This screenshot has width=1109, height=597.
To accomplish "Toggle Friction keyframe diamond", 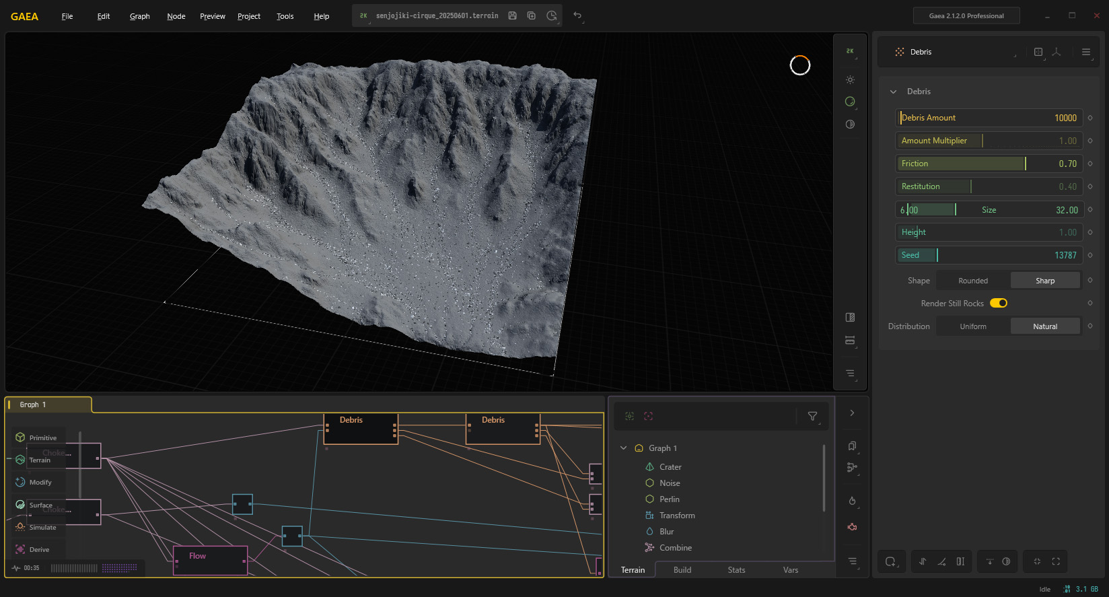I will pos(1090,164).
